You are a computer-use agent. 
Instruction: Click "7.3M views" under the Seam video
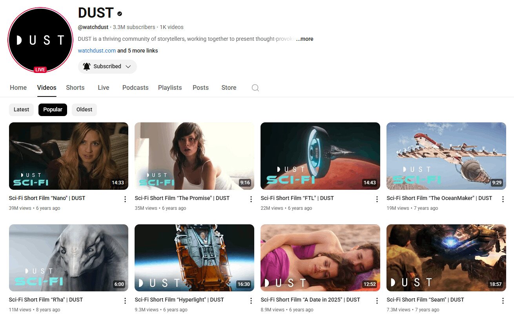[x=399, y=310]
